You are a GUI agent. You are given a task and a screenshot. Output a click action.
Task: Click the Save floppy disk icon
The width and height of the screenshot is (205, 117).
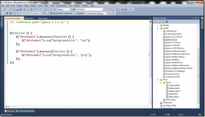[x=17, y=10]
